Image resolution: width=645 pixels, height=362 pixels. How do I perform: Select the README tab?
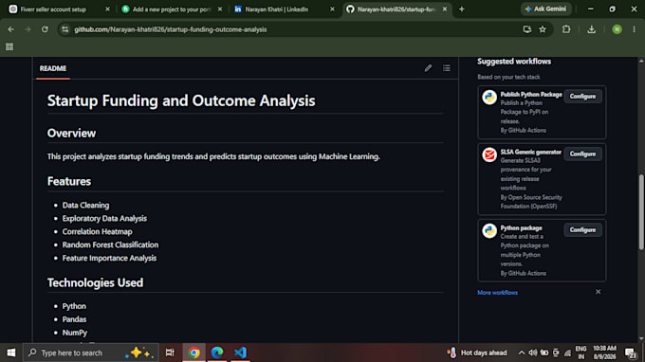(x=53, y=68)
